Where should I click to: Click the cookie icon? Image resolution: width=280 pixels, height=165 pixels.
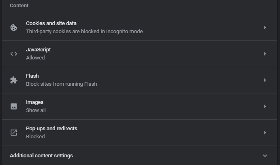pos(14,27)
